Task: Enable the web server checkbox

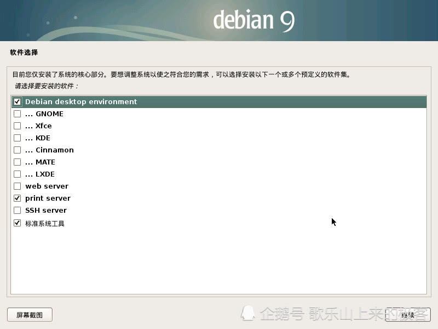Action: pos(18,186)
